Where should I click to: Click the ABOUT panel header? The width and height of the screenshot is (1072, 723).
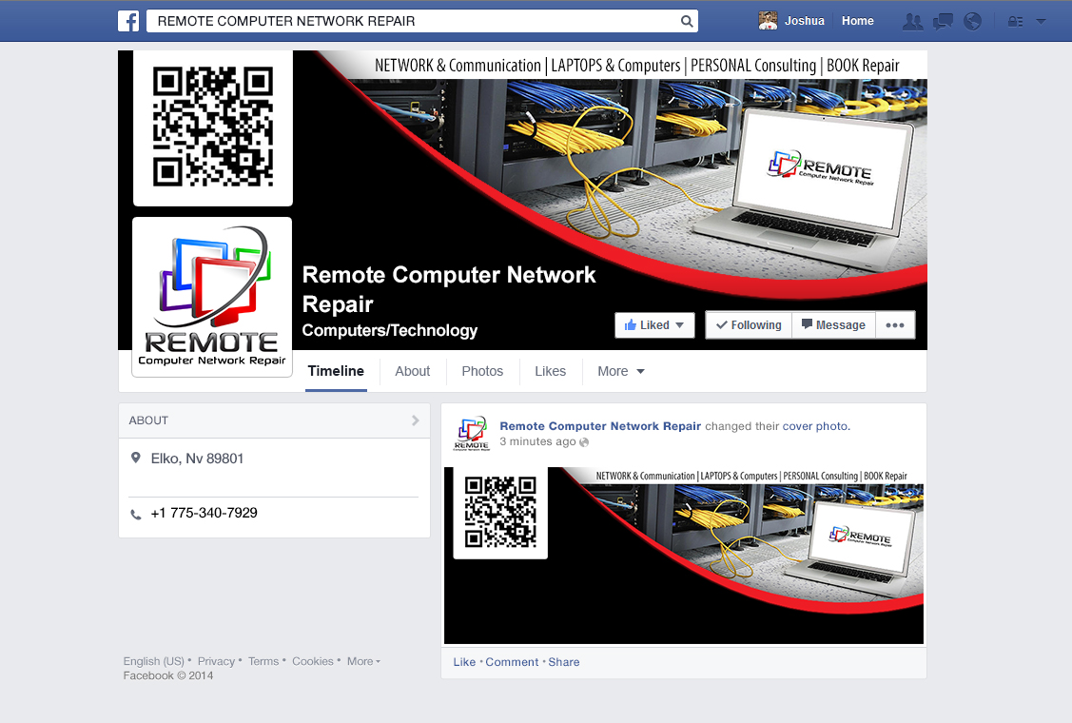pyautogui.click(x=274, y=420)
